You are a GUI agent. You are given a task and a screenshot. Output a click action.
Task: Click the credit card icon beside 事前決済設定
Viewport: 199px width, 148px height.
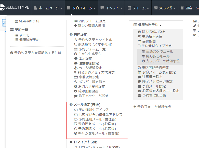75,77
